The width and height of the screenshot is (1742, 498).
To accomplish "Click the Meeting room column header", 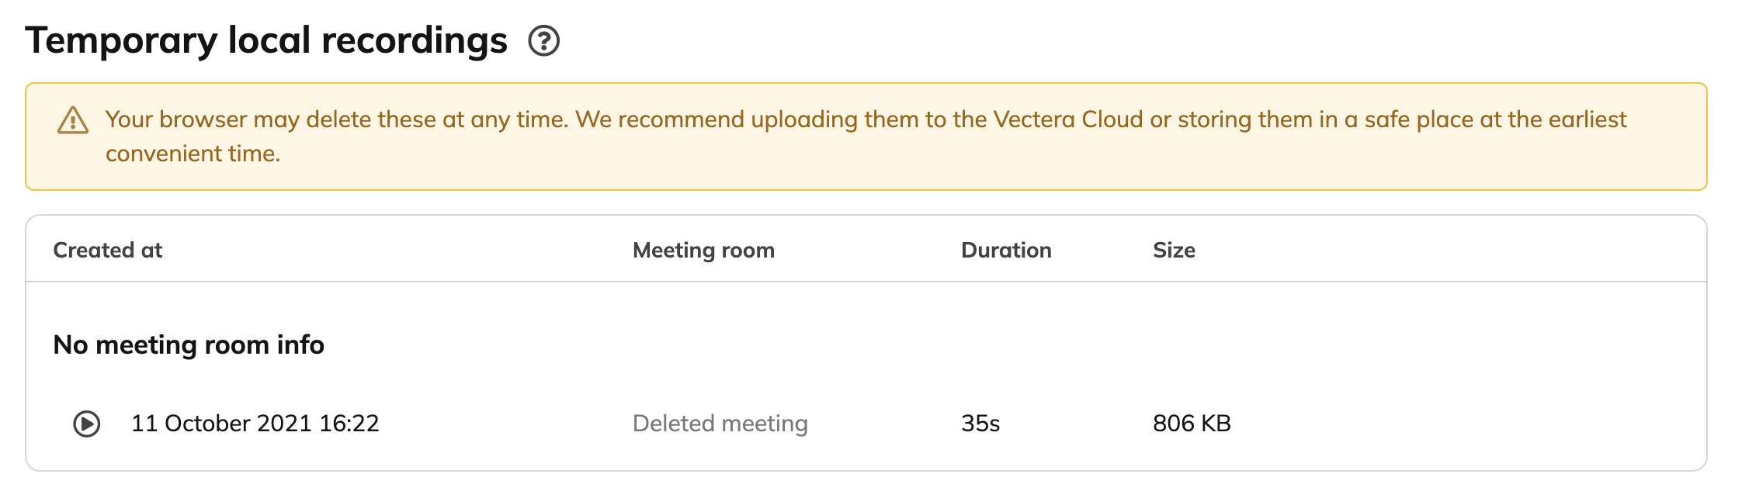I will click(x=703, y=250).
